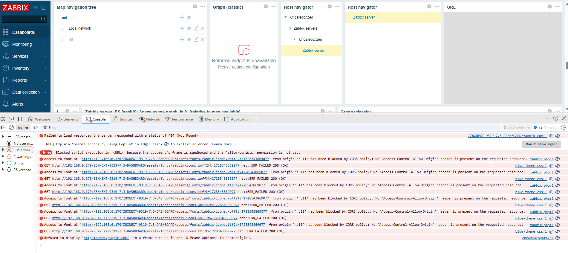568x253 pixels.
Task: Expand the 138 messages group
Action: 3,137
